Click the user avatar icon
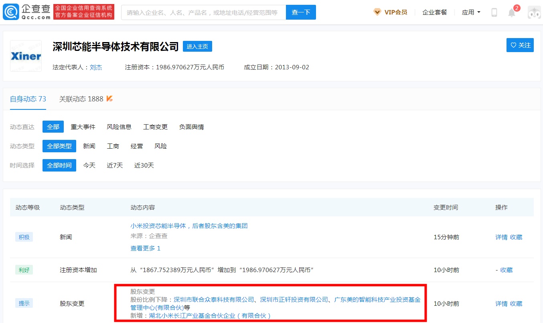The width and height of the screenshot is (543, 323). tap(534, 12)
